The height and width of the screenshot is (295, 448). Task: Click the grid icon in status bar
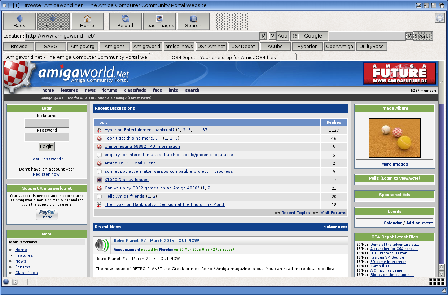tap(437, 282)
